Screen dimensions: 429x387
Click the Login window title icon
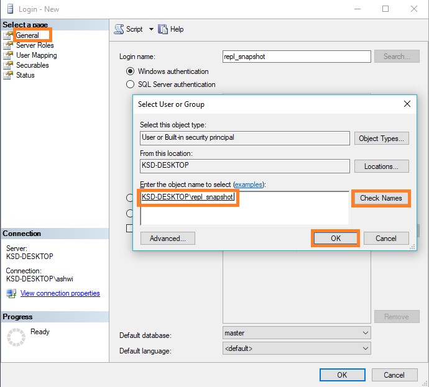click(x=9, y=9)
